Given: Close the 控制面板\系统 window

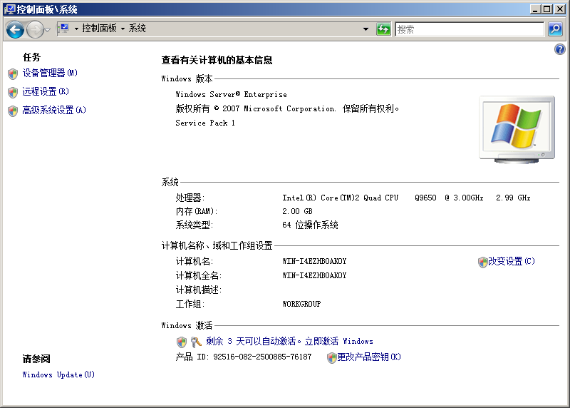Looking at the screenshot, I should point(559,9).
